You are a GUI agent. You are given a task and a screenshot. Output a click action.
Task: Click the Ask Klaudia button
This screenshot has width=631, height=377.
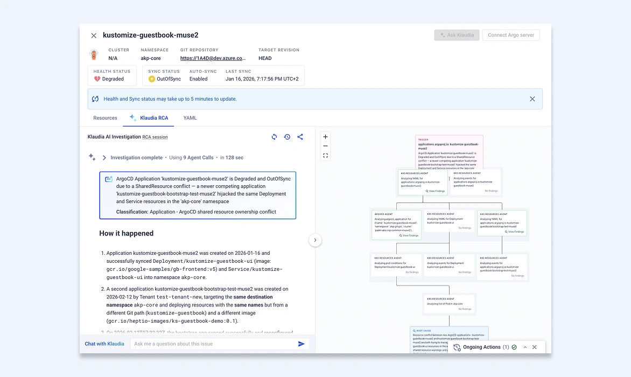(x=457, y=35)
